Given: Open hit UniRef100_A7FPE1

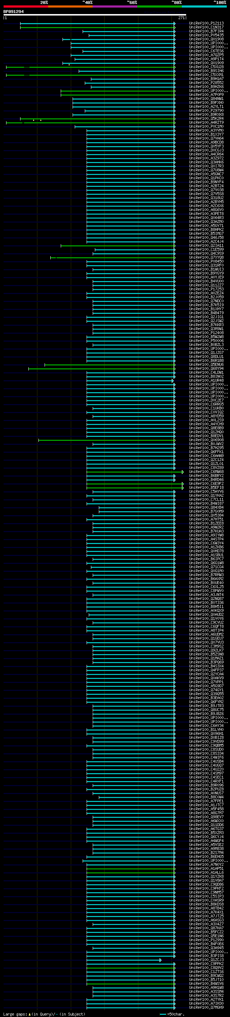Looking at the screenshot, I should tap(206, 801).
